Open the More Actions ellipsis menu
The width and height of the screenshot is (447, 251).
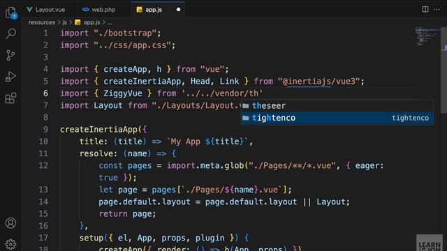tap(437, 9)
